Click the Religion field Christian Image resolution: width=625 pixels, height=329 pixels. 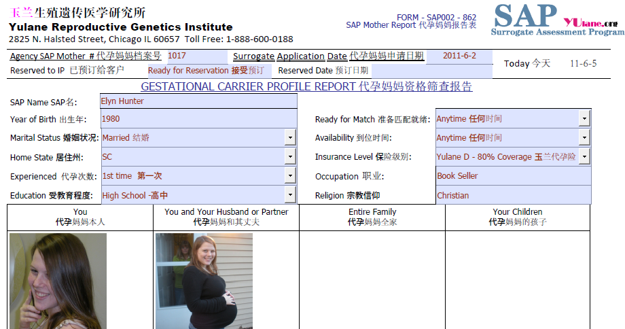514,195
